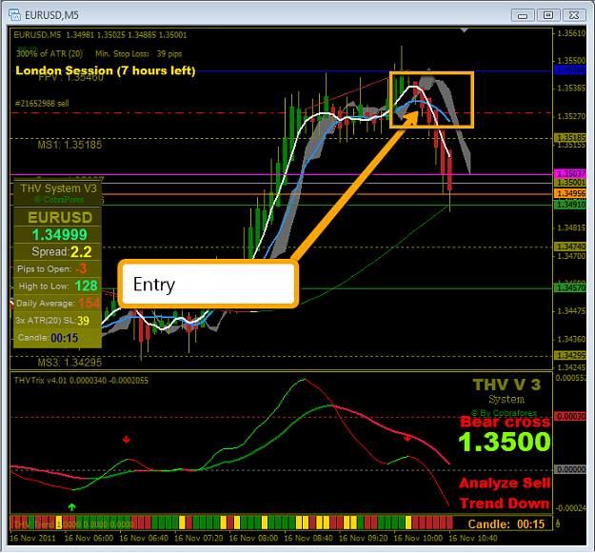Click the EURUSD,M5 chart window icon
This screenshot has height=553, width=595.
(14, 15)
